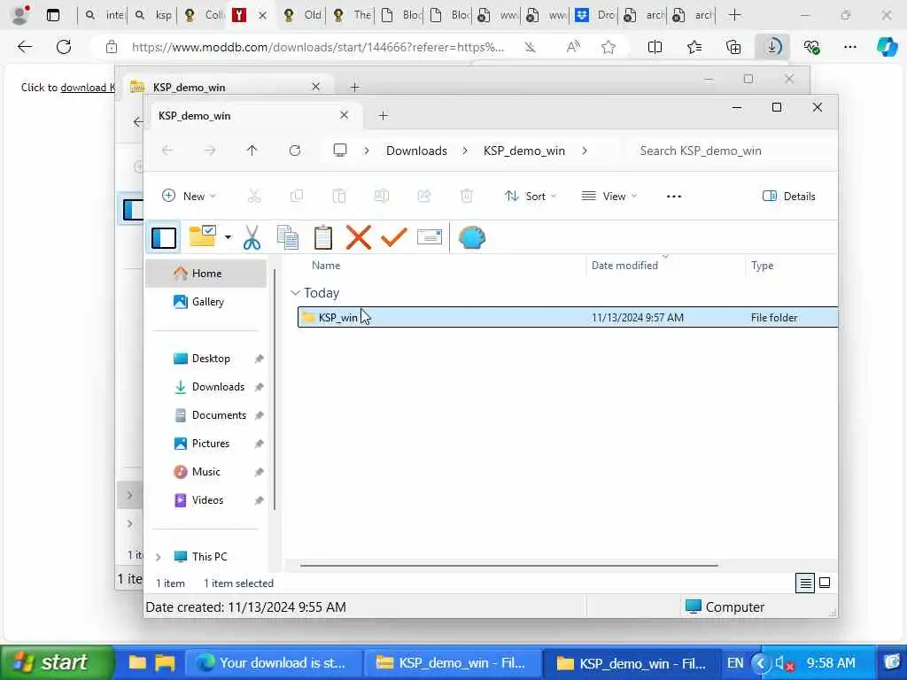The image size is (907, 680).
Task: Click the PC icon in address bar
Action: pyautogui.click(x=340, y=151)
